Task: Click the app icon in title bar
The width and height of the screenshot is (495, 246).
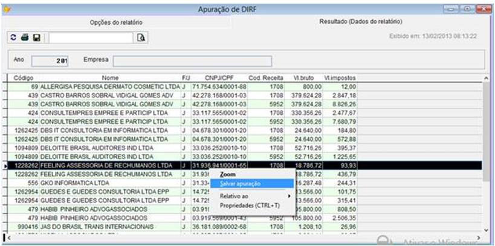Action: click(x=8, y=9)
